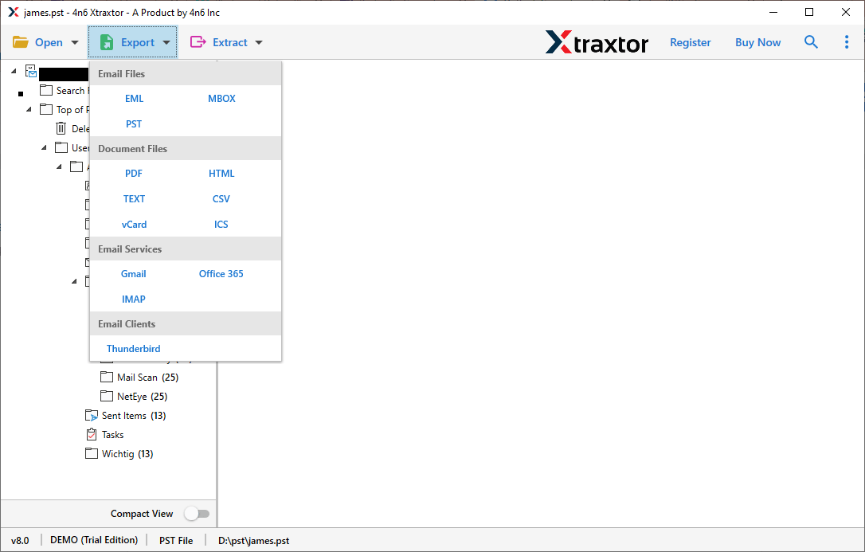
Task: Click the Export icon in the toolbar
Action: [x=108, y=41]
